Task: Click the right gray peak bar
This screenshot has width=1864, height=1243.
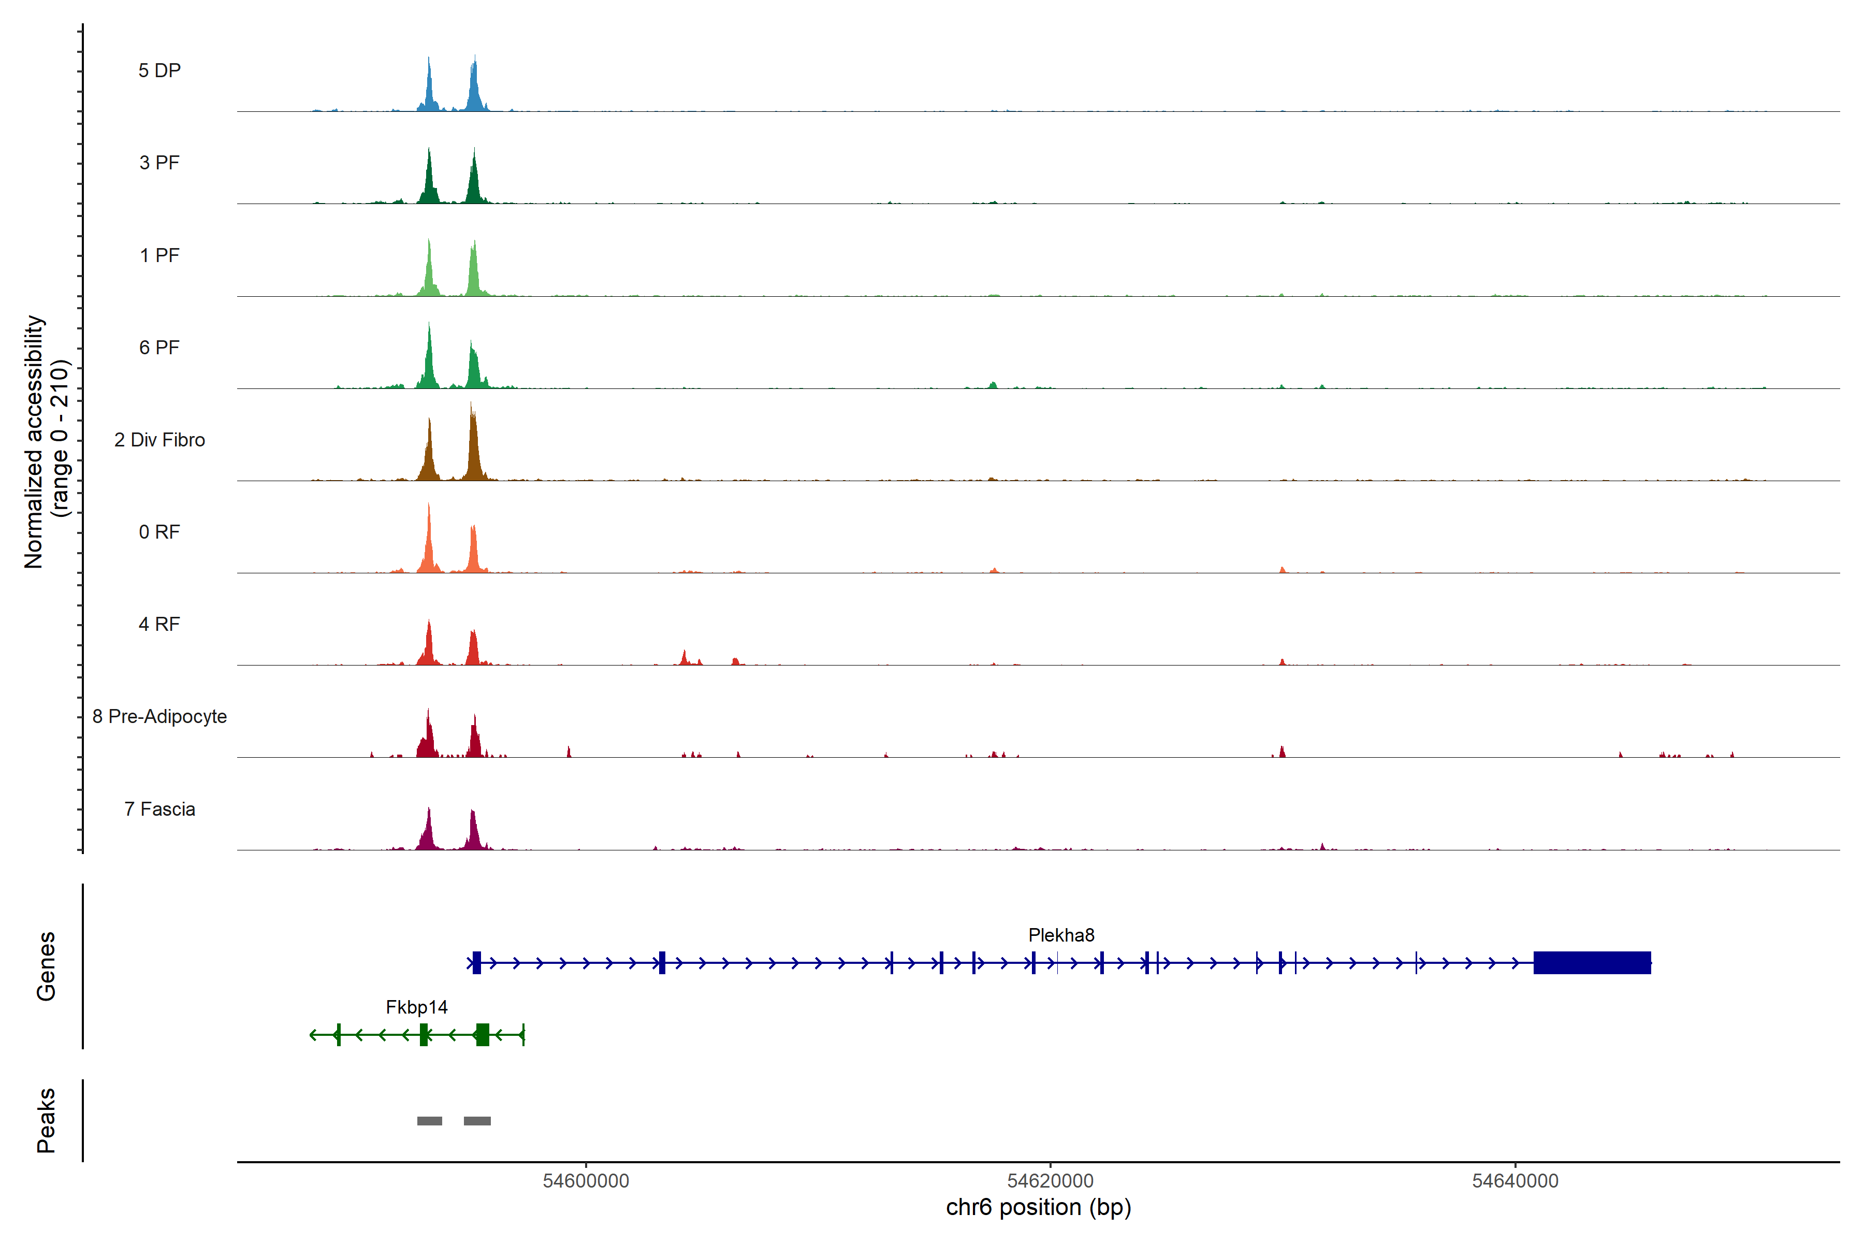Action: pos(477,1121)
